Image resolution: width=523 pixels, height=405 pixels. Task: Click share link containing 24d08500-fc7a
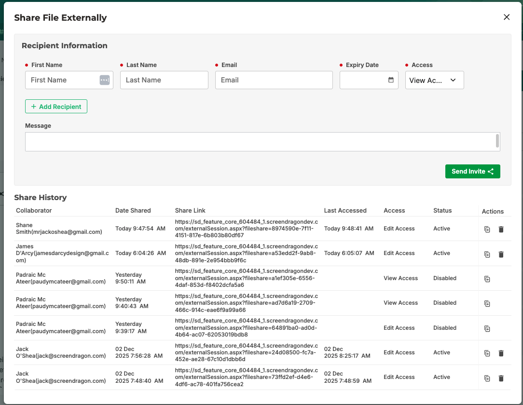pos(247,352)
